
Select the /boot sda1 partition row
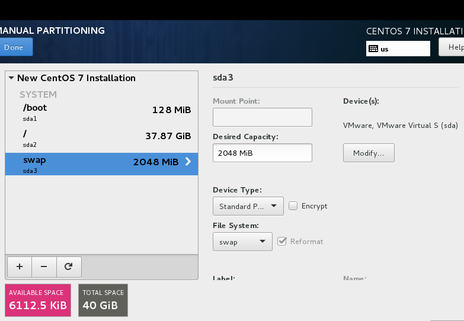tap(101, 113)
